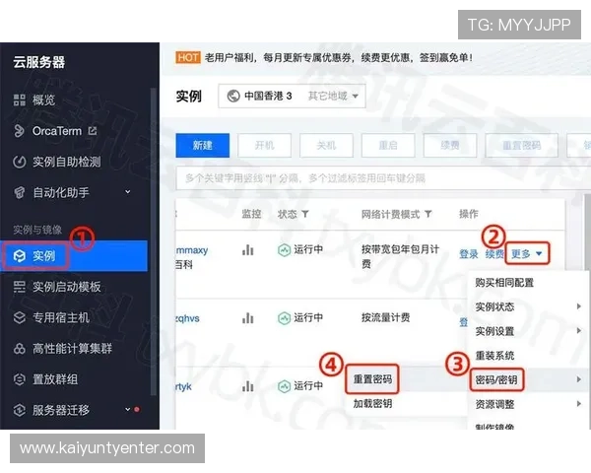
Task: Click the sidebar vertical scrollbar
Action: click(153, 241)
